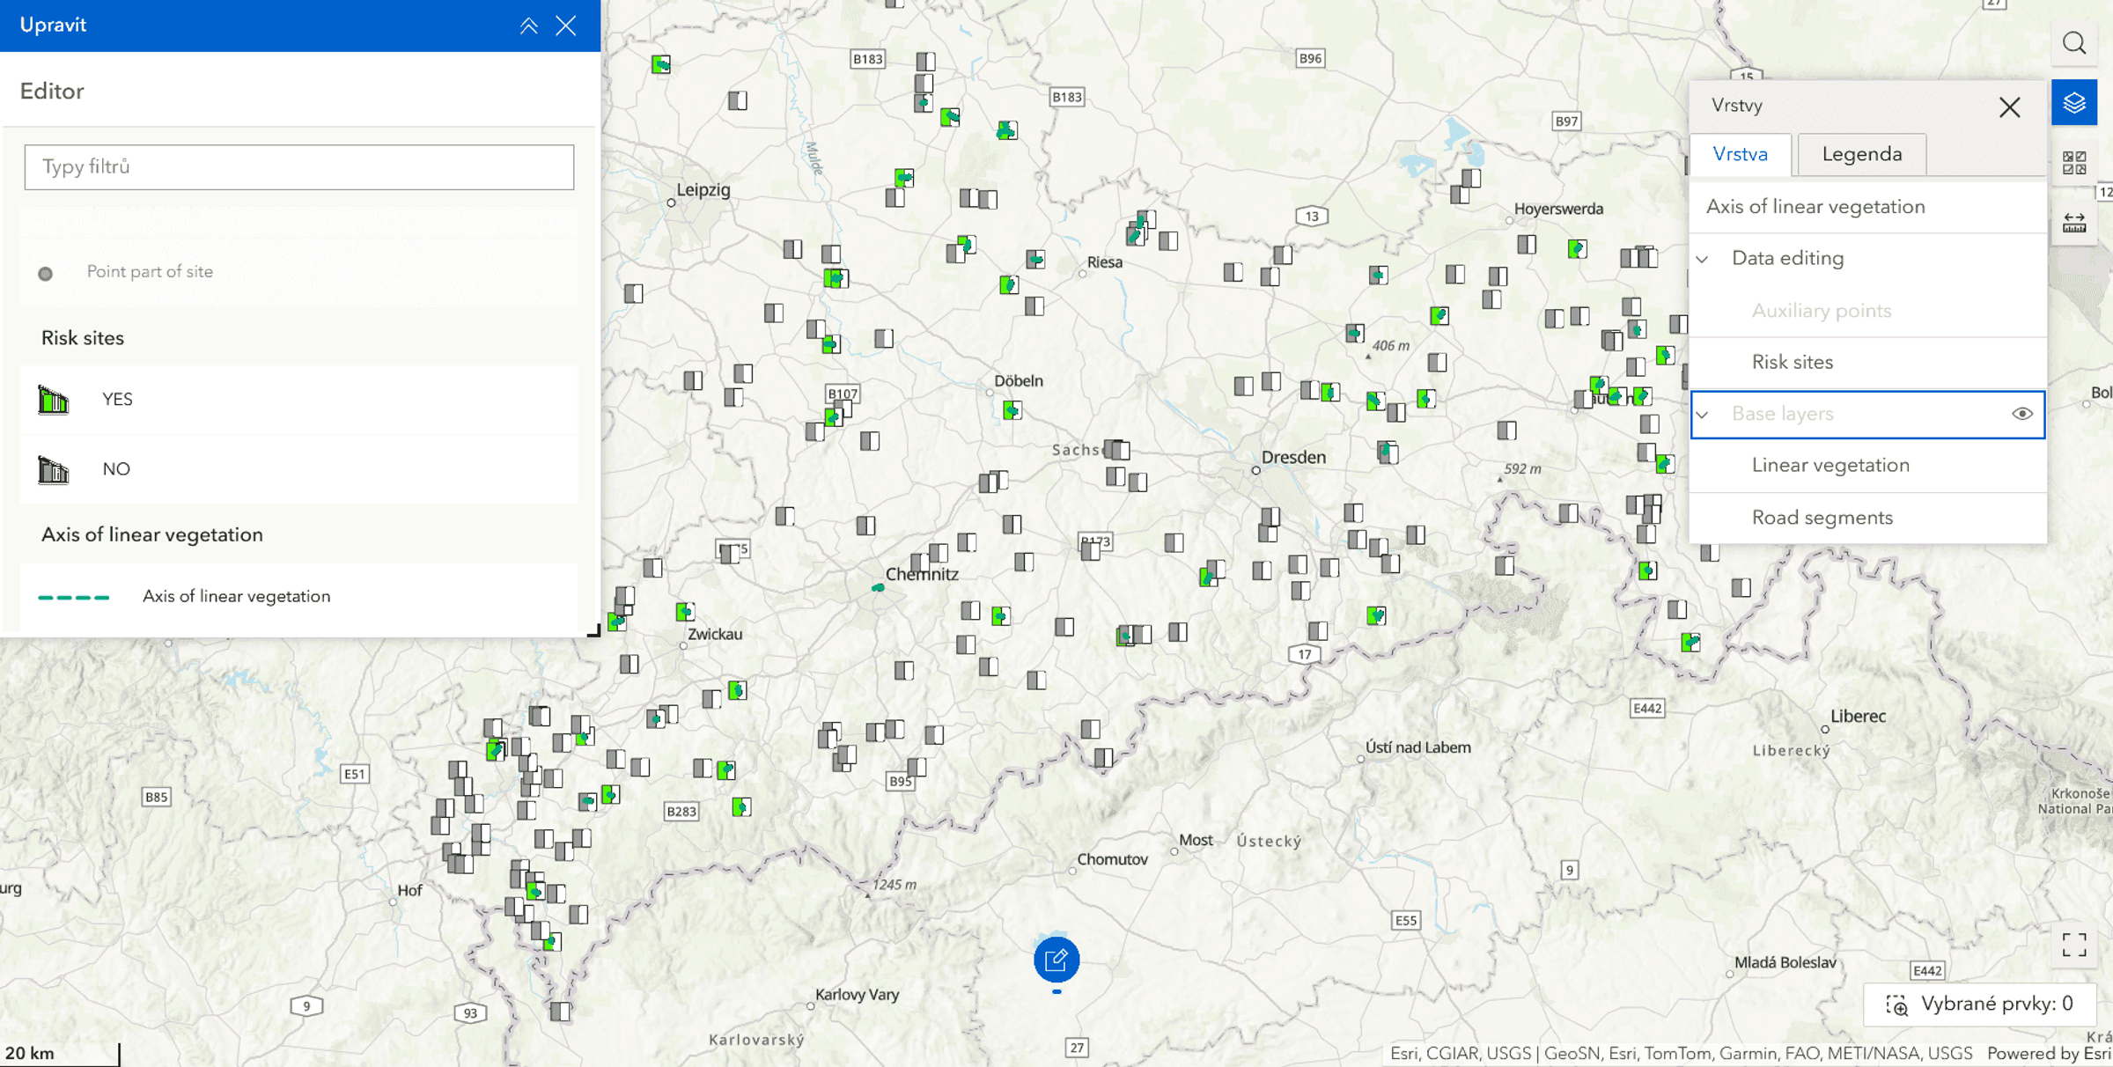Click the 20 km scale bar
Viewport: 2113px width, 1067px height.
(60, 1054)
